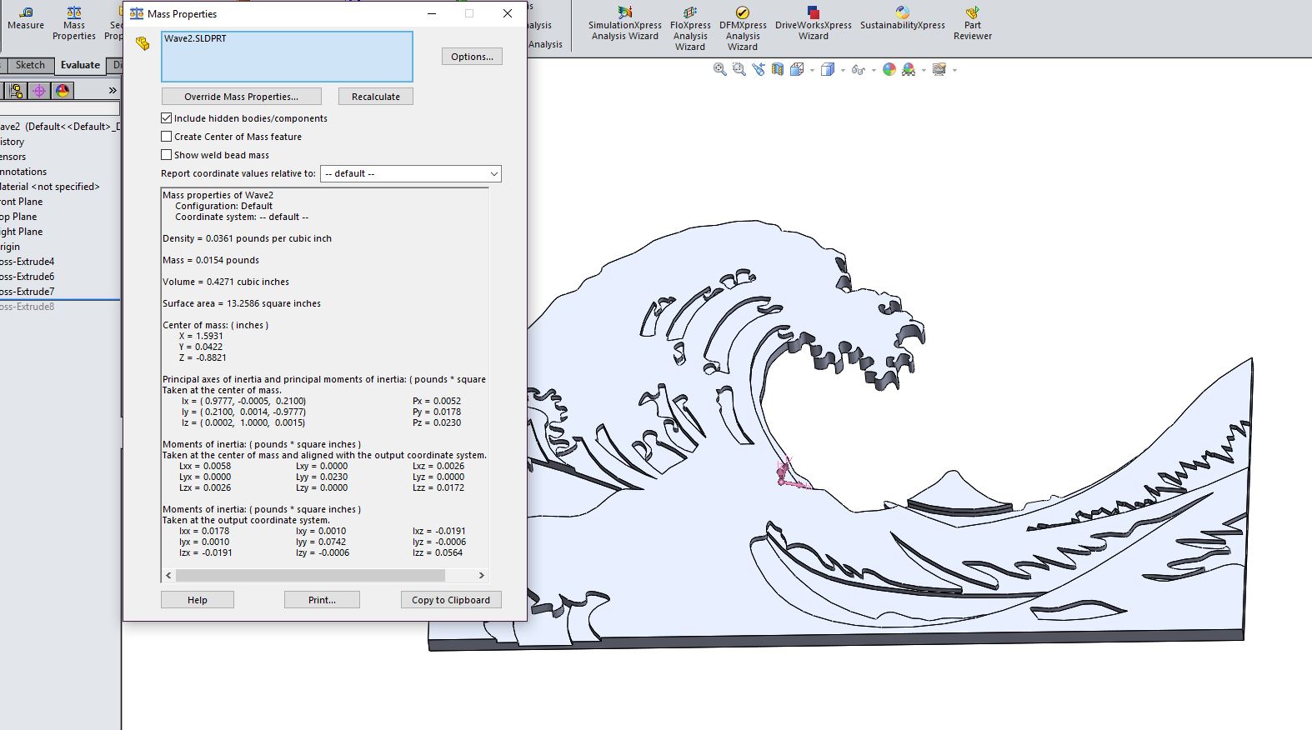Launch DFMXpress Analysis Wizard
This screenshot has width=1312, height=730.
tap(743, 28)
